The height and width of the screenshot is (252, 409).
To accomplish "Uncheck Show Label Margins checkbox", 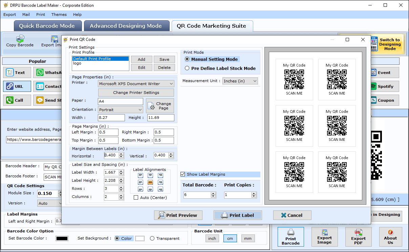I will [x=183, y=174].
